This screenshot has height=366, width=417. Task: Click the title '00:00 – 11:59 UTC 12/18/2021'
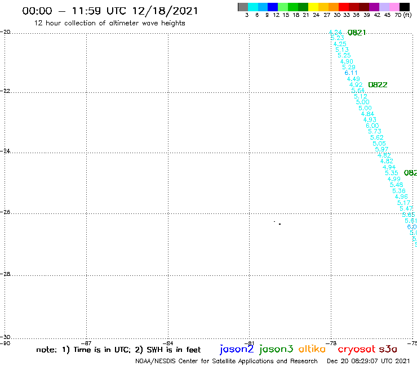point(110,11)
